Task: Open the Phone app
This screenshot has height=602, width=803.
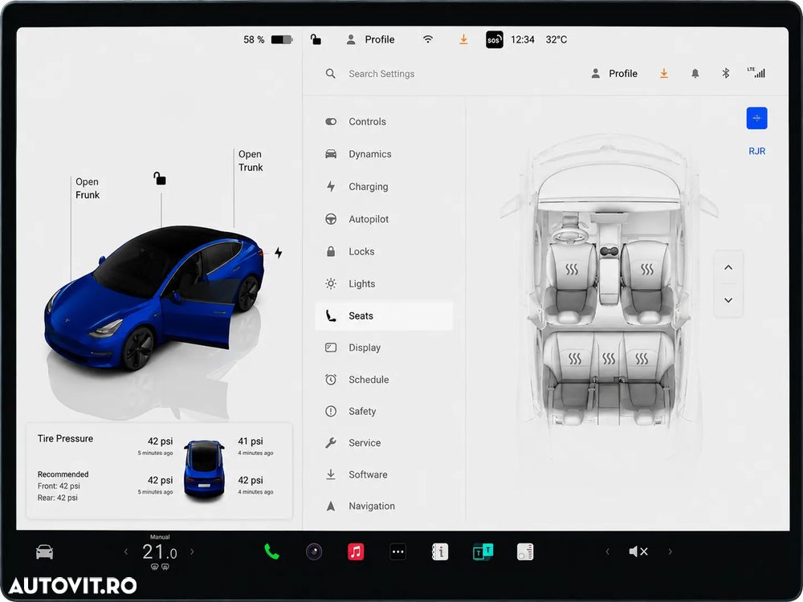Action: [271, 552]
